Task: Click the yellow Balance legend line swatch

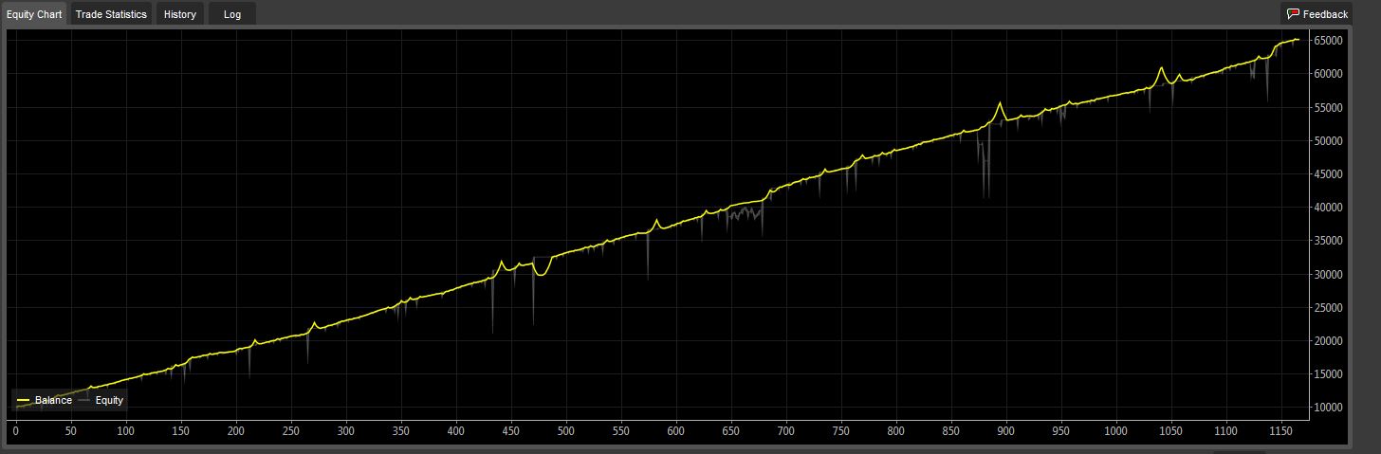Action: click(24, 401)
